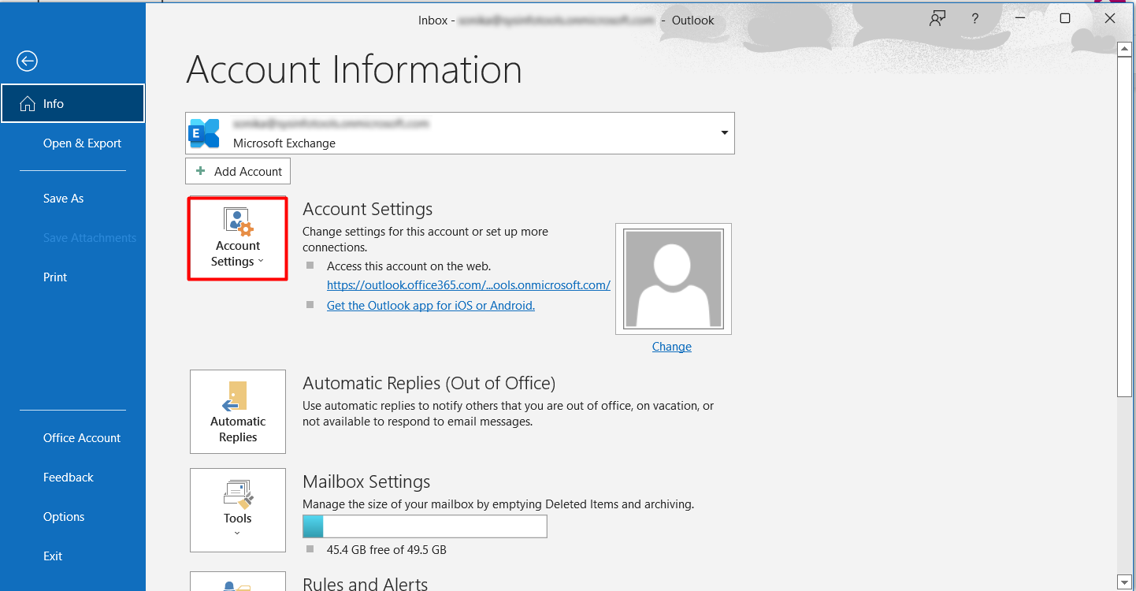This screenshot has width=1136, height=591.
Task: Follow the Get the Outlook app link
Action: (x=431, y=306)
